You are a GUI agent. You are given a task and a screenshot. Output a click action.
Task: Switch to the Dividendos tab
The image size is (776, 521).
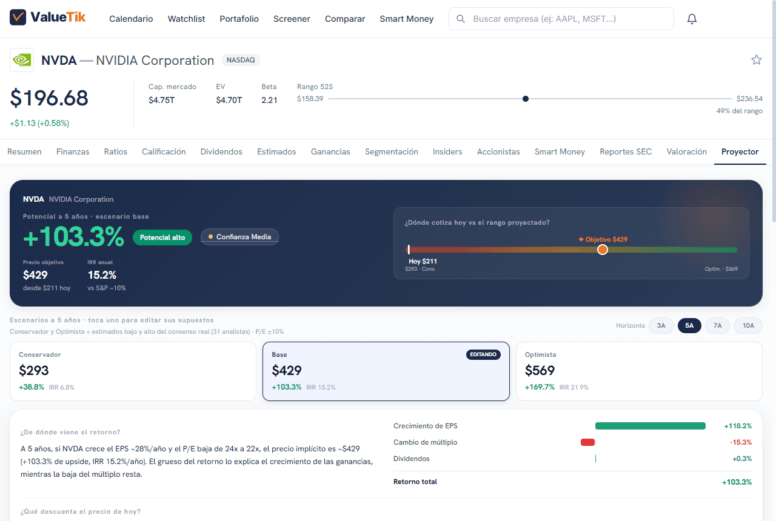pyautogui.click(x=221, y=152)
